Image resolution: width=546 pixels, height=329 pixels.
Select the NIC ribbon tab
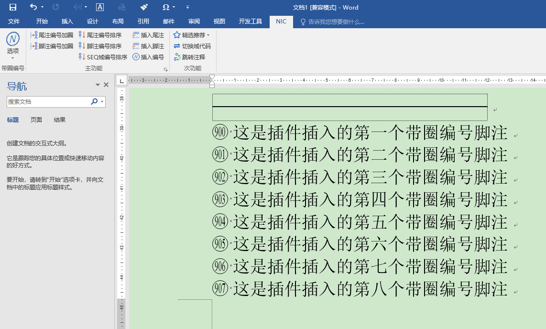281,21
